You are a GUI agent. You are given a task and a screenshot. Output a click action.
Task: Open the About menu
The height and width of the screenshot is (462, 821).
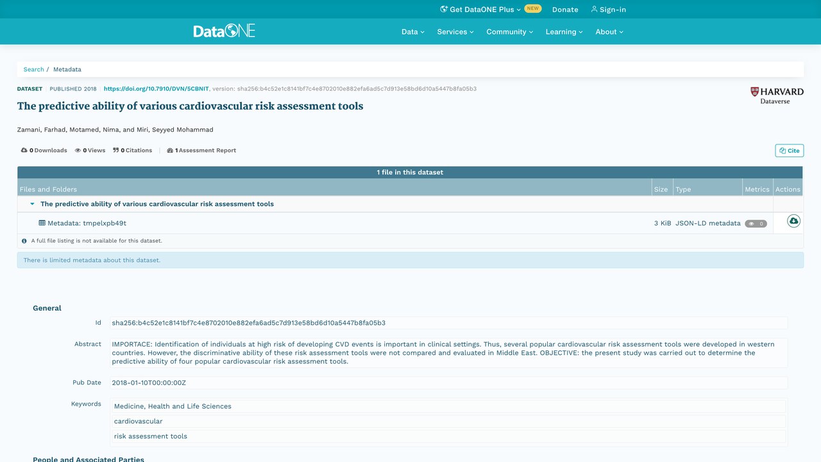[x=609, y=31]
